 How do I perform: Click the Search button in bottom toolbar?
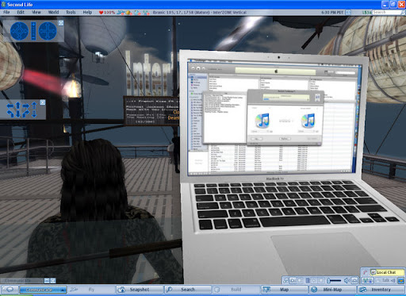click(188, 290)
